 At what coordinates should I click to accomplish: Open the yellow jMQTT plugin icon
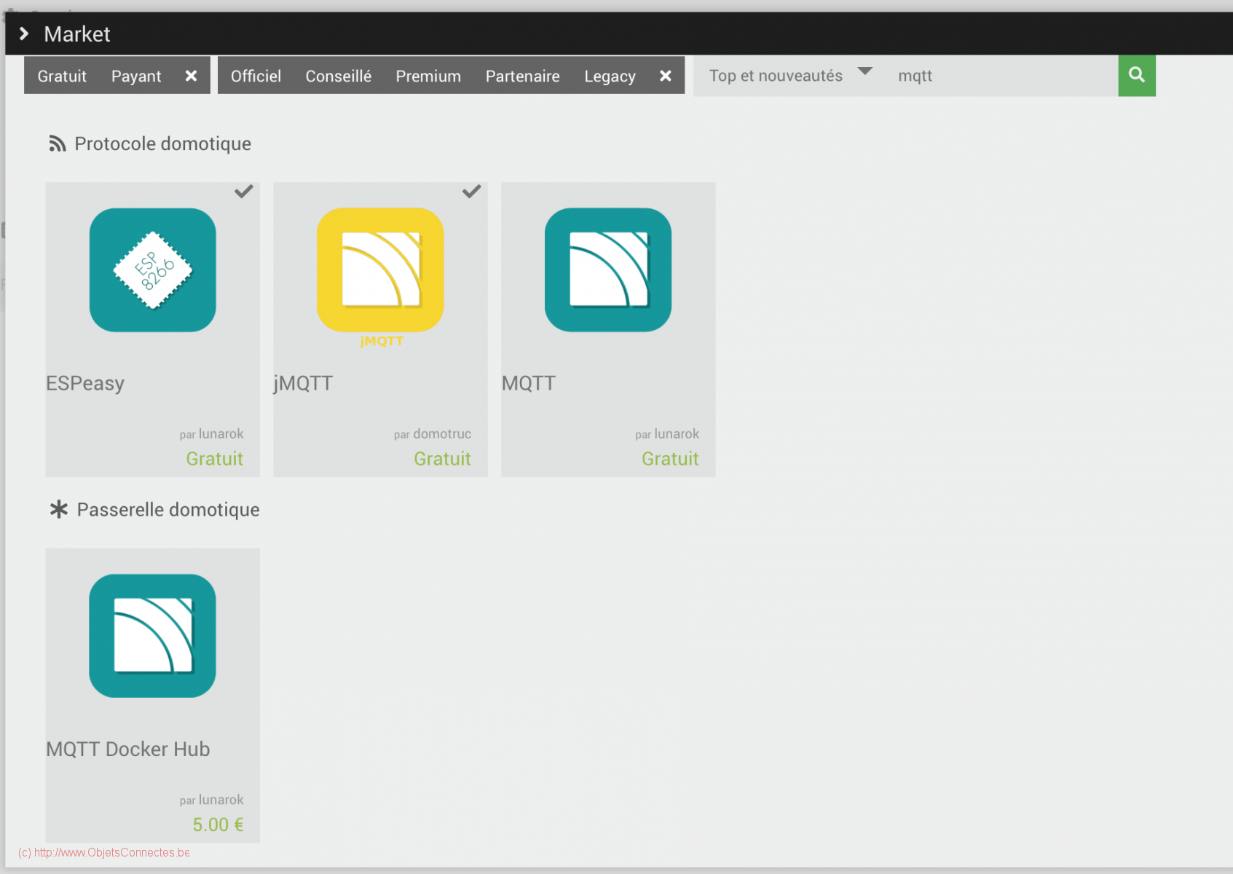(x=380, y=270)
